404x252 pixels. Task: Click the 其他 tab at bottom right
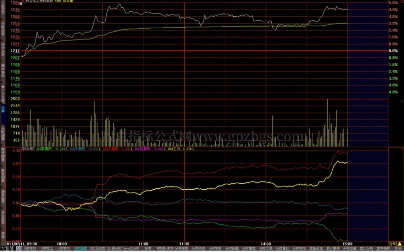click(398, 249)
